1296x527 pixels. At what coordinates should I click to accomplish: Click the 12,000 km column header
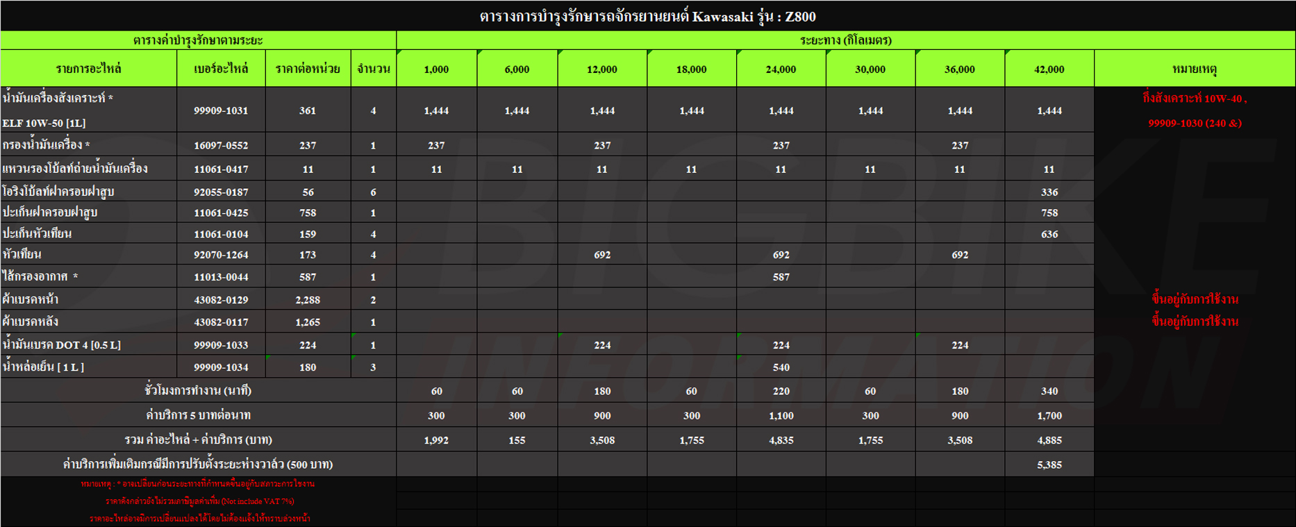[x=602, y=69]
